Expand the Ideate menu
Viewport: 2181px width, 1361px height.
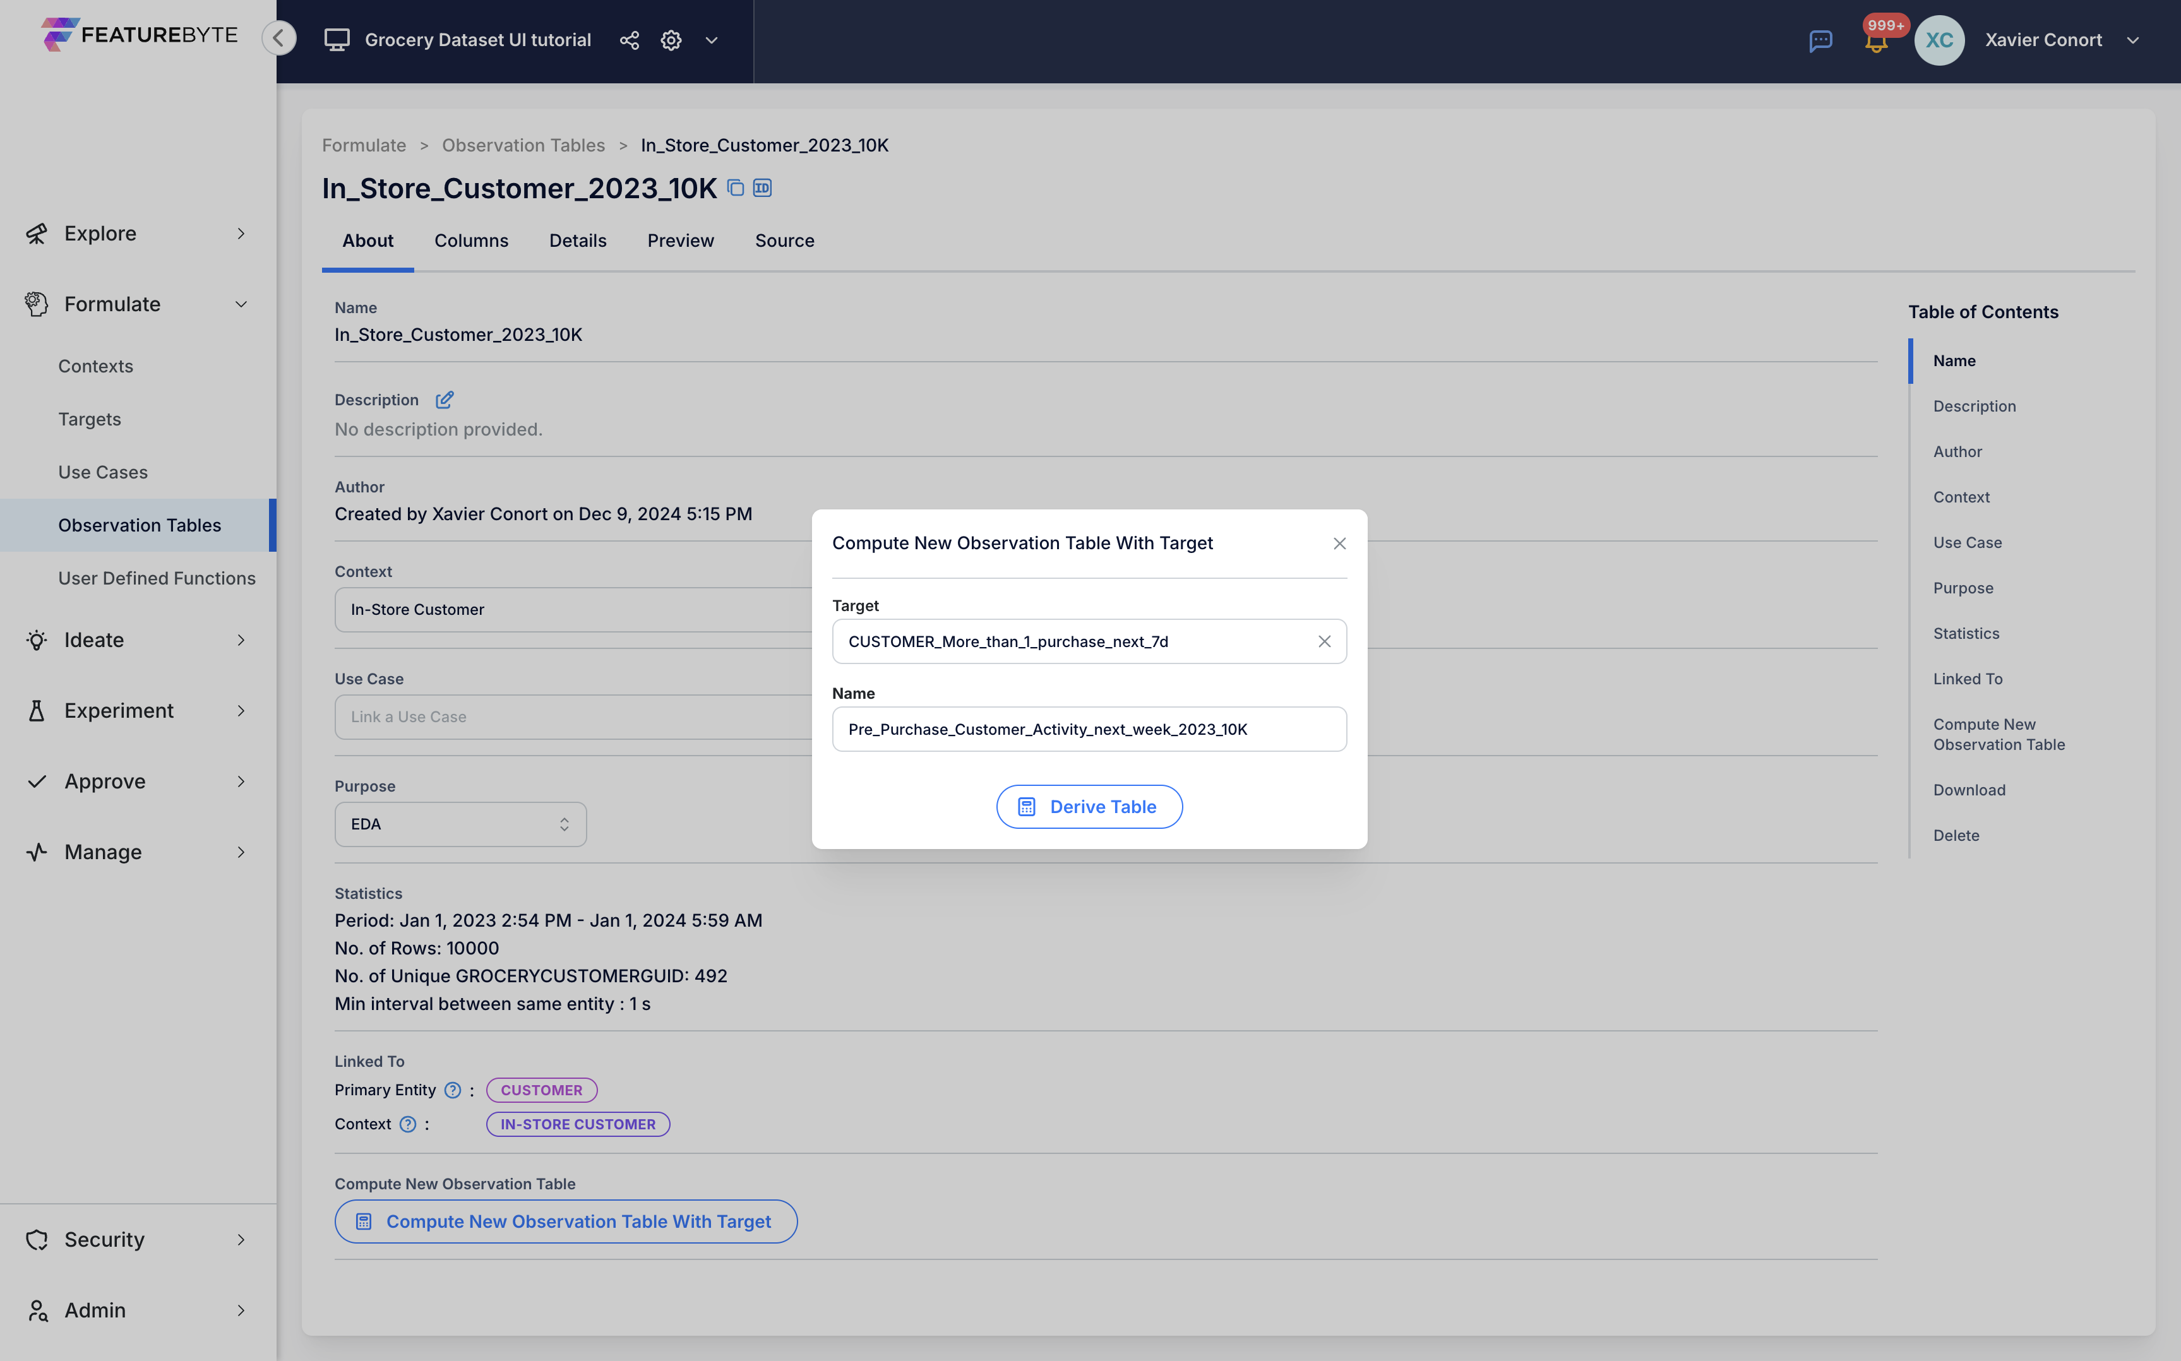pos(138,640)
